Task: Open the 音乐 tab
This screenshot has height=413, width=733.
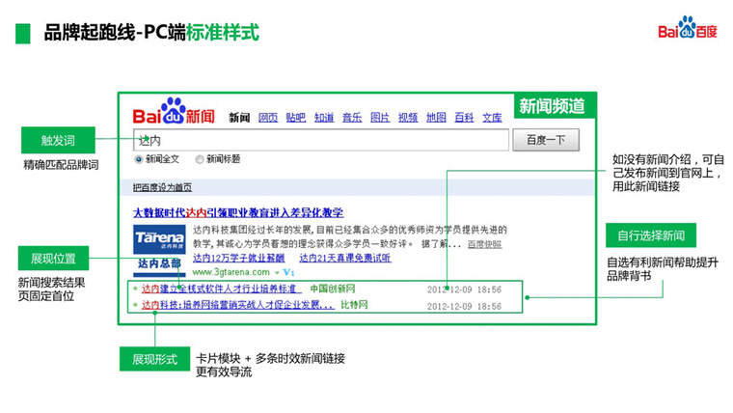Action: [352, 118]
